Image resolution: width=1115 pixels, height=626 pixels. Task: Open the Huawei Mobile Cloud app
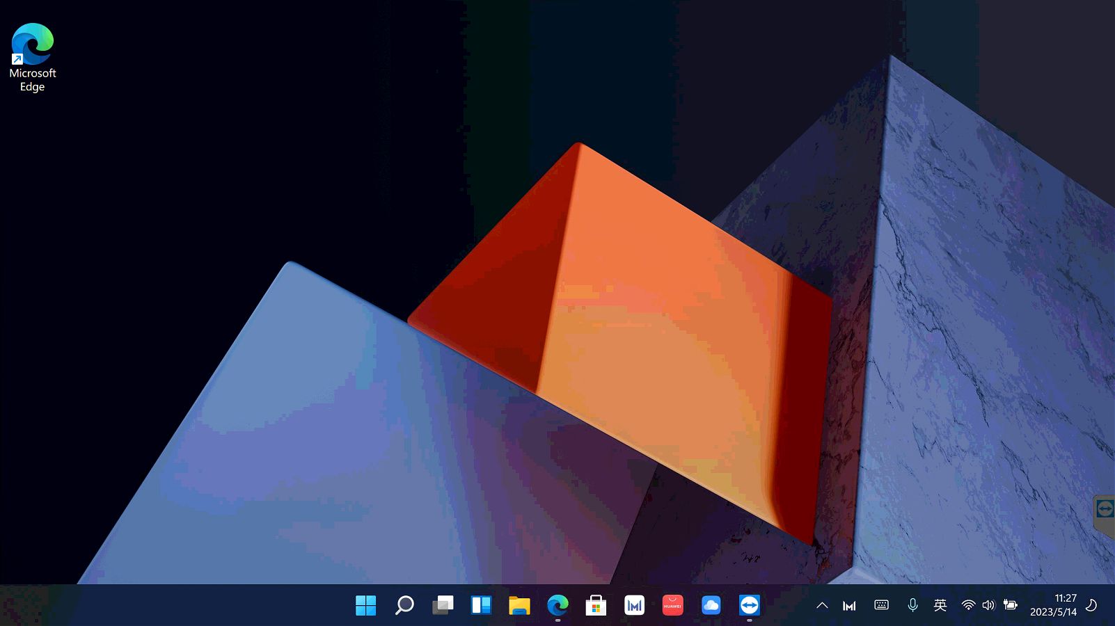[x=711, y=606]
